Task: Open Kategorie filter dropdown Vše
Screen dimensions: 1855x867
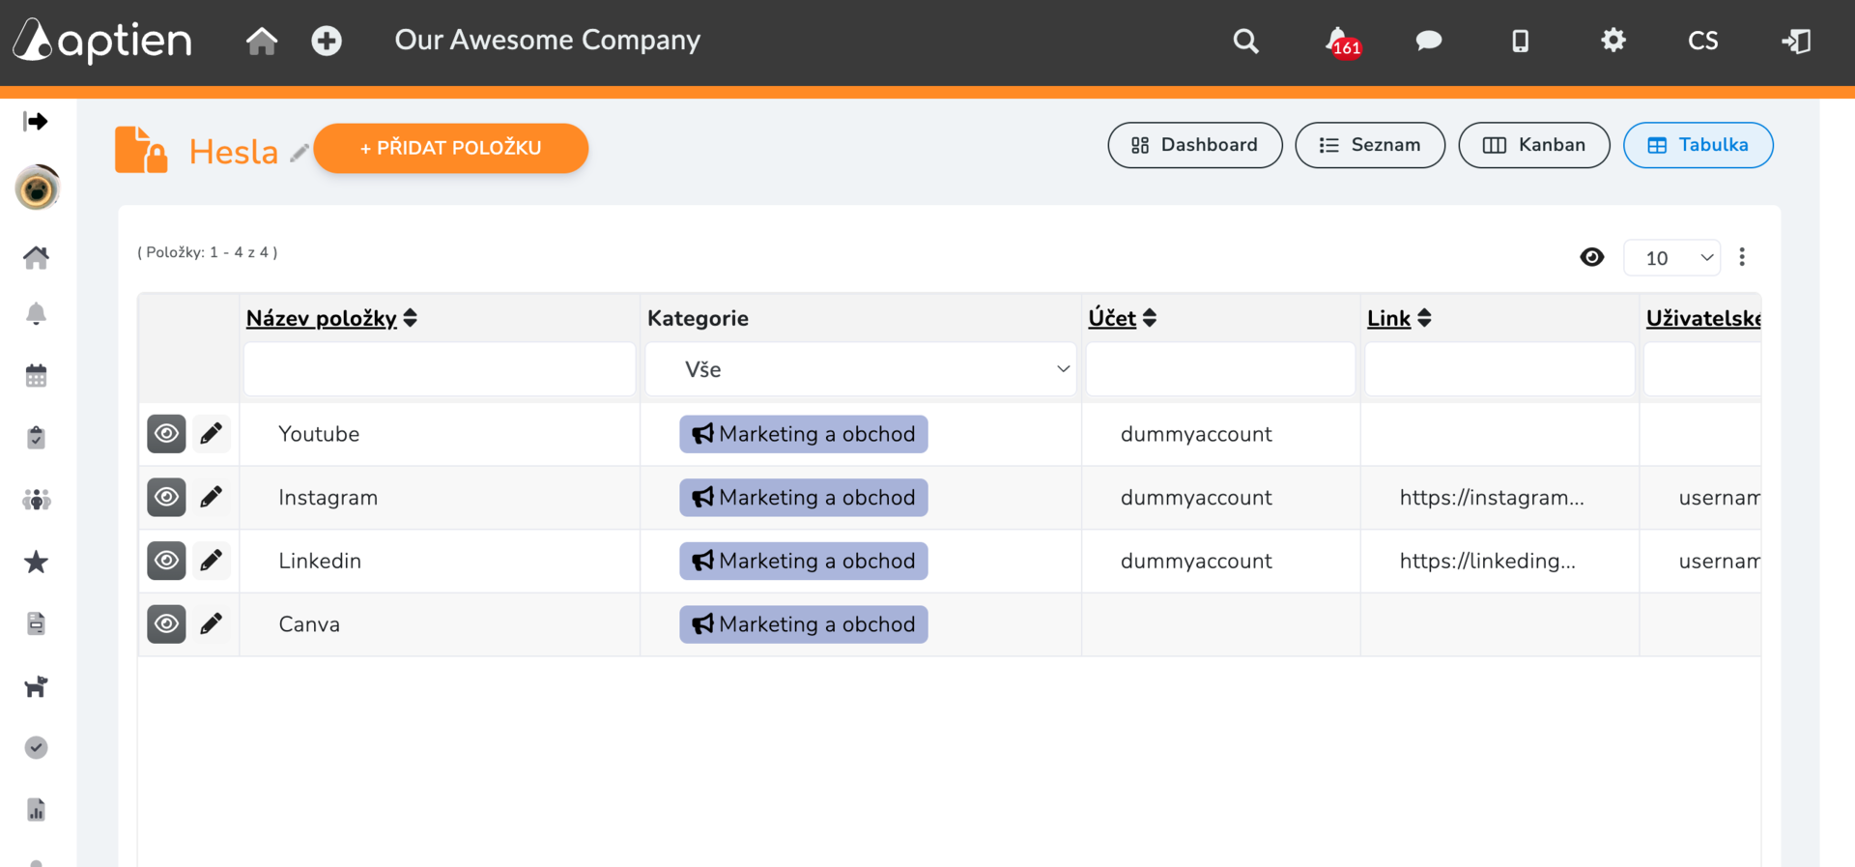Action: [x=861, y=369]
